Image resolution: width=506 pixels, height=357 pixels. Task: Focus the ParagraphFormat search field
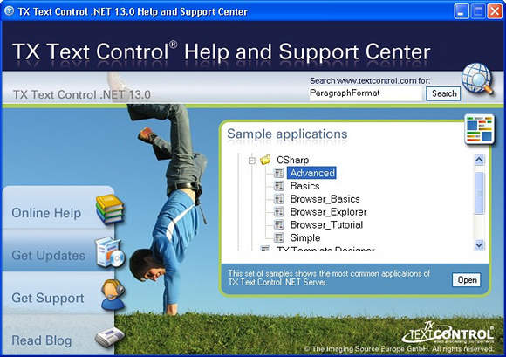pos(366,93)
